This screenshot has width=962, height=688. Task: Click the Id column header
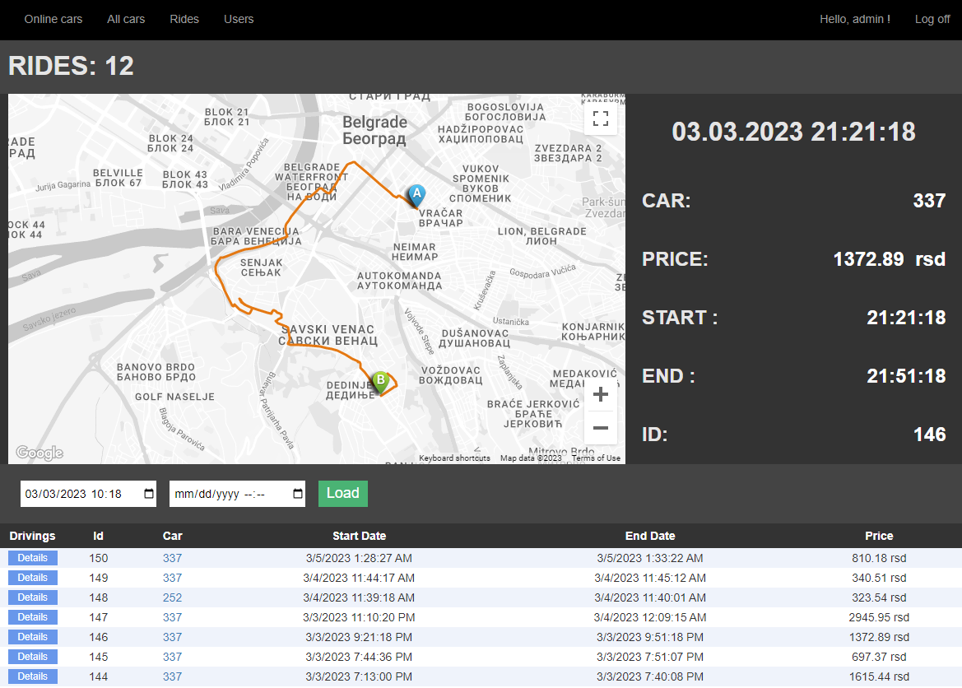98,536
